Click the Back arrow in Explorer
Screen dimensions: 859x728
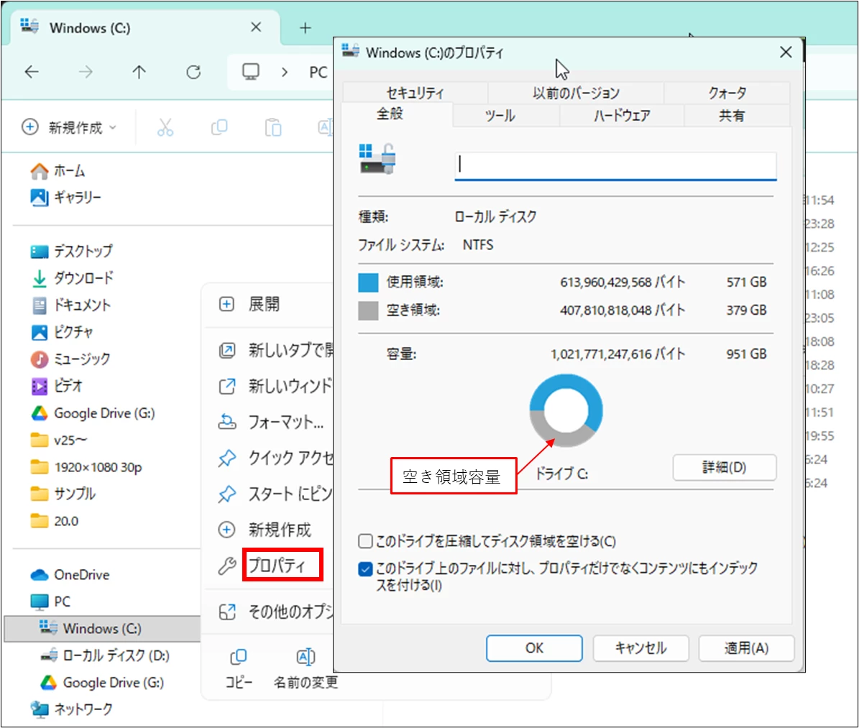[32, 72]
